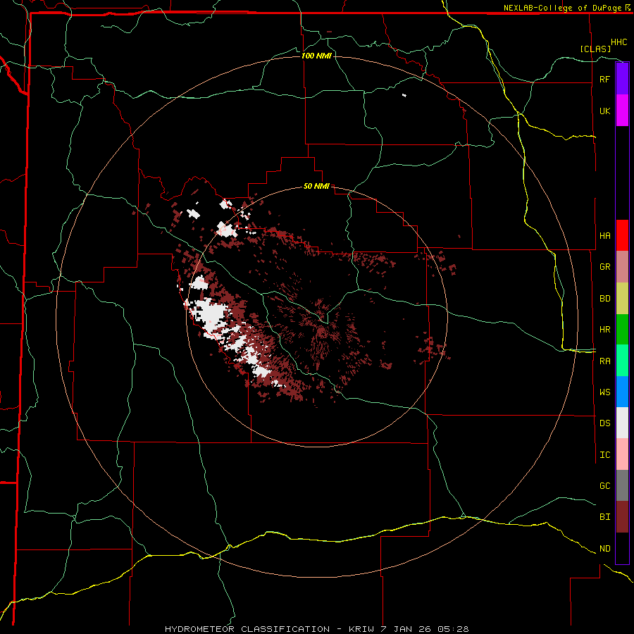The image size is (634, 634).
Task: Click the GR dusty pink legend swatch
Action: [622, 267]
